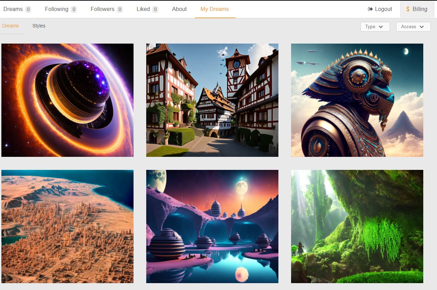This screenshot has height=290, width=437.
Task: Click the Type dropdown chevron
Action: click(x=381, y=27)
